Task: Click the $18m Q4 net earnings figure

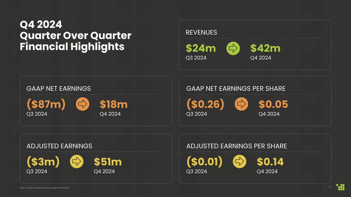Action: click(x=113, y=104)
